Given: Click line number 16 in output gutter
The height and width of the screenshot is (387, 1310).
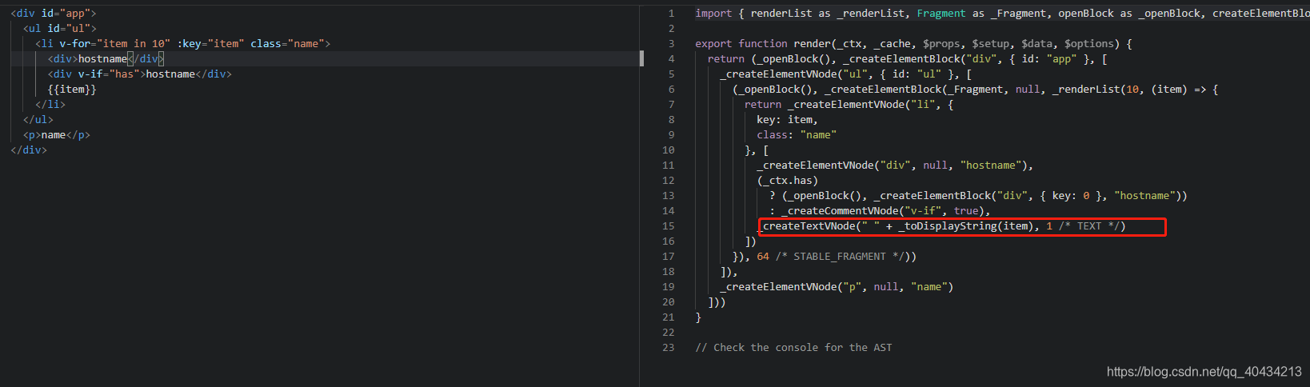Looking at the screenshot, I should [669, 241].
